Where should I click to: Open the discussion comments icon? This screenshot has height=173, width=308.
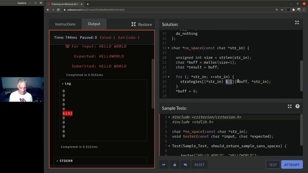185,164
